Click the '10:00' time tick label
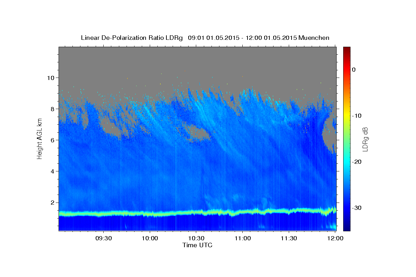Image resolution: width=416 pixels, height=277 pixels. tap(150, 239)
